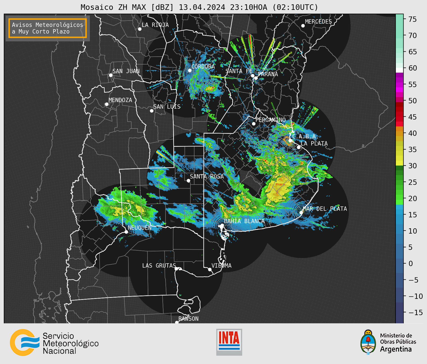Click the MAR DEL PLATA map label
This screenshot has height=364, width=427.
325,209
